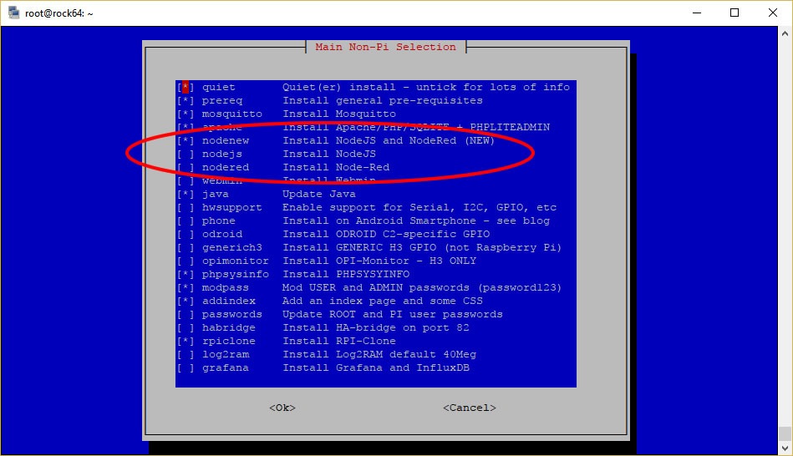Enable the nodejs checkbox
793x456 pixels.
click(x=186, y=154)
